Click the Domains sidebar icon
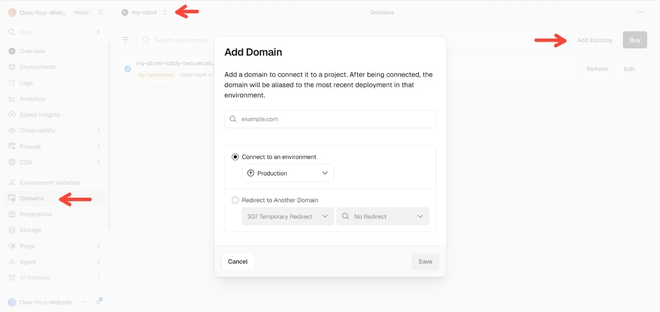Image resolution: width=660 pixels, height=312 pixels. tap(12, 198)
